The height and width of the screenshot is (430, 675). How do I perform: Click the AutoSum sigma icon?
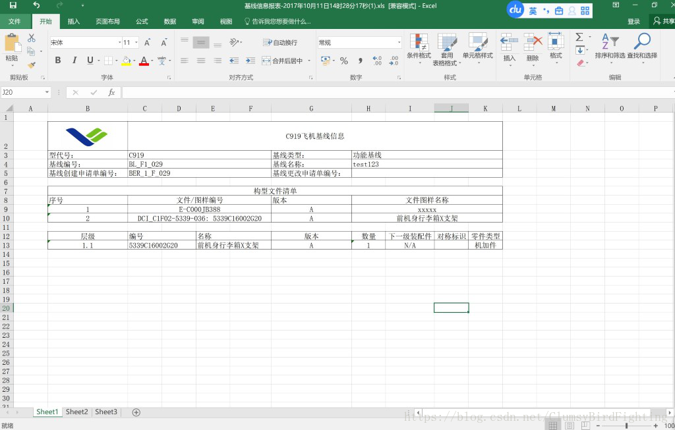point(579,38)
